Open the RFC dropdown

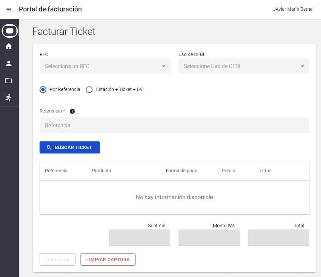105,66
